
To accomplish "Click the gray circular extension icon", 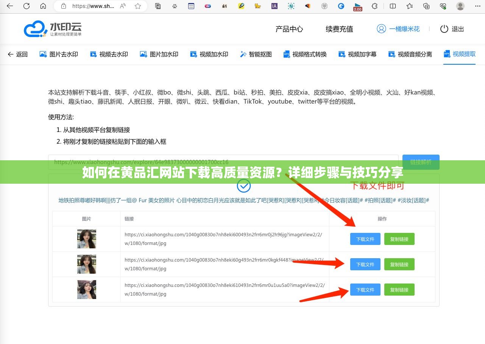I will point(324,6).
